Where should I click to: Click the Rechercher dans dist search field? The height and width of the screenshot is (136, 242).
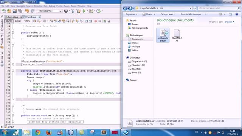tap(219, 8)
